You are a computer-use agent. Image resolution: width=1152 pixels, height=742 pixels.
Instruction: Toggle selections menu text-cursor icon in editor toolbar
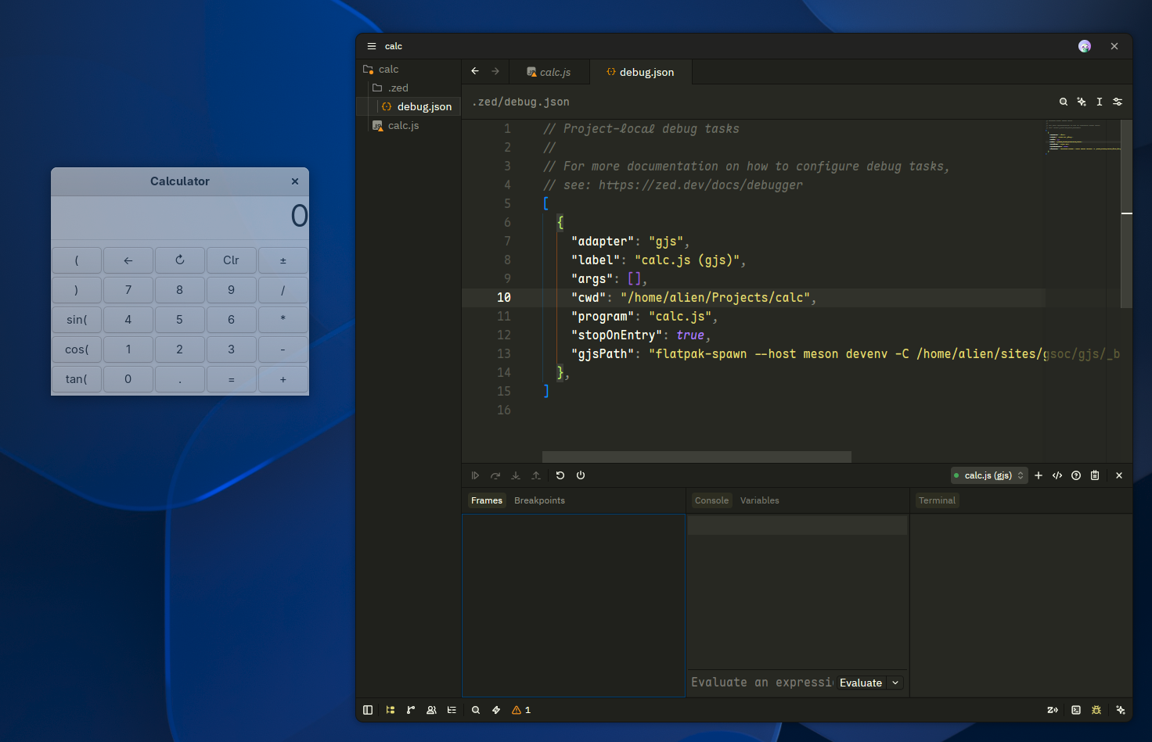coord(1100,102)
